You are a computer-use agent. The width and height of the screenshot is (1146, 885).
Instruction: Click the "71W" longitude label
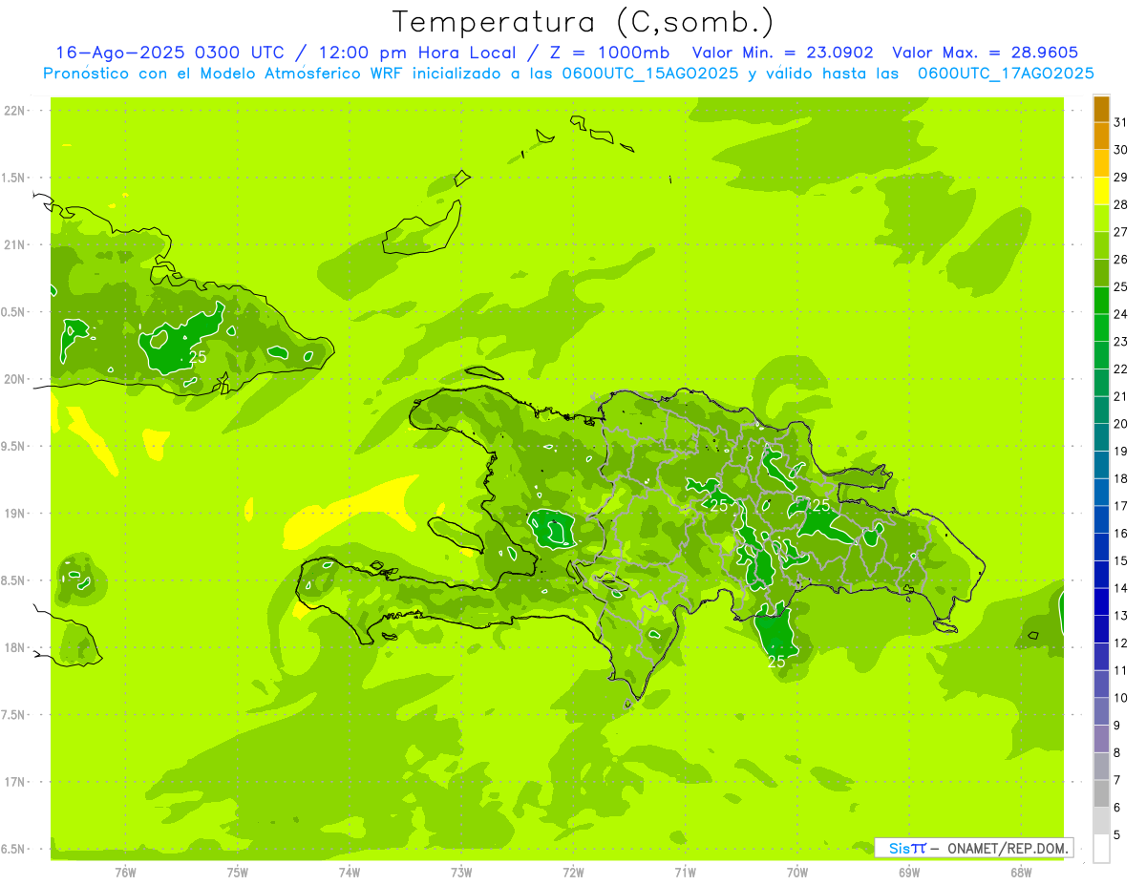click(685, 873)
